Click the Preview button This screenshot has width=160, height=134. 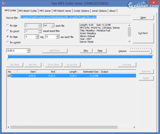[x=127, y=65]
